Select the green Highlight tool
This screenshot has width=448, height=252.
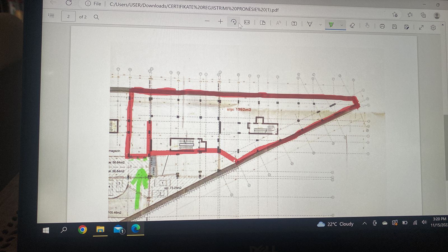point(331,25)
